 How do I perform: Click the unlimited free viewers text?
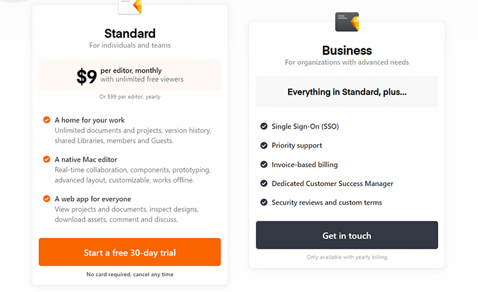pyautogui.click(x=141, y=80)
